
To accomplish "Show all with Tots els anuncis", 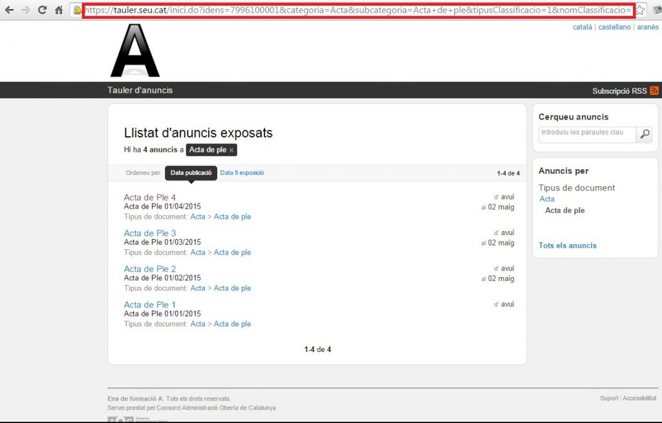I will [x=567, y=245].
